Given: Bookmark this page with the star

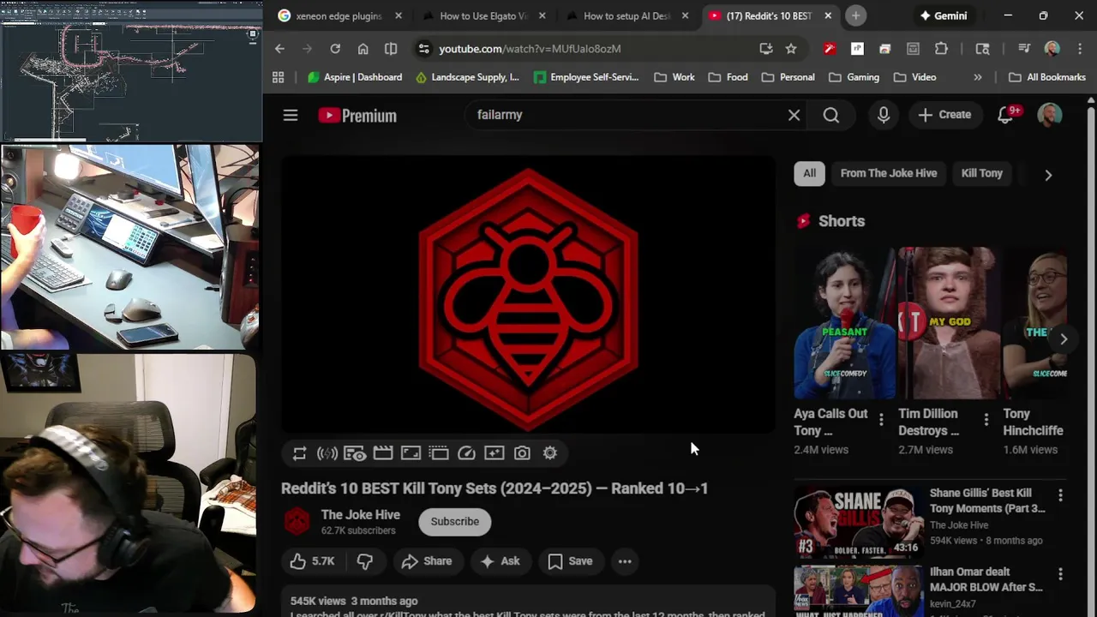Looking at the screenshot, I should 791,49.
